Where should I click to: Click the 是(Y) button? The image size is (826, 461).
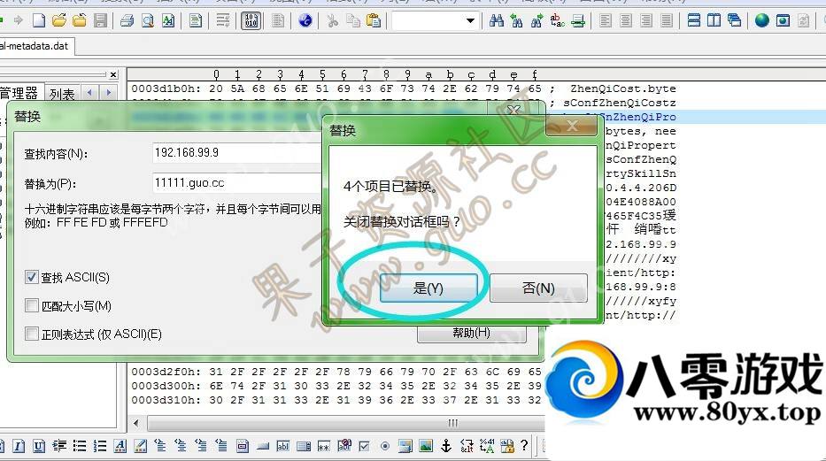coord(428,288)
